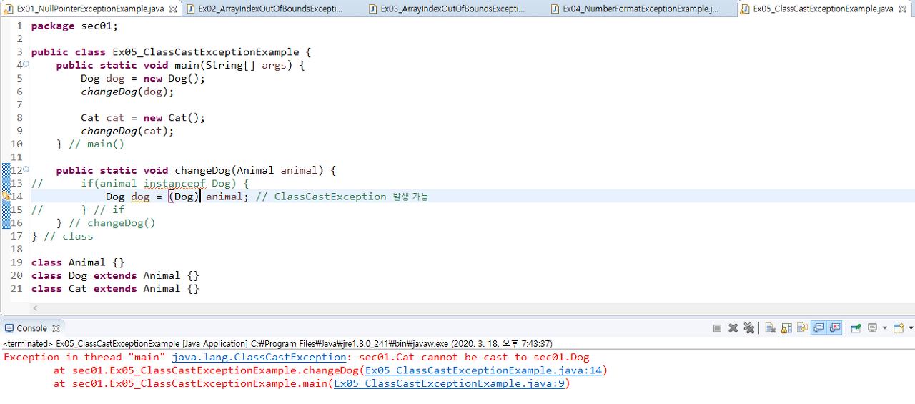The height and width of the screenshot is (404, 915).
Task: Open the Open Console dropdown arrow
Action: coord(910,328)
